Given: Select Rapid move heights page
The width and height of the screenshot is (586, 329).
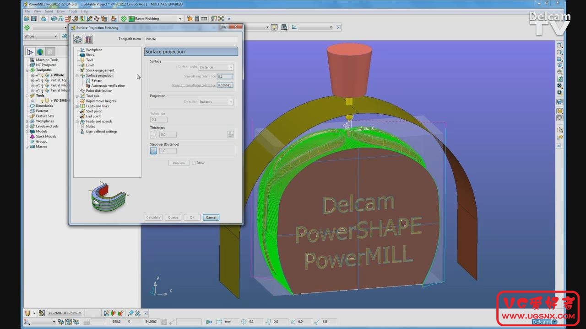Looking at the screenshot, I should tap(101, 101).
